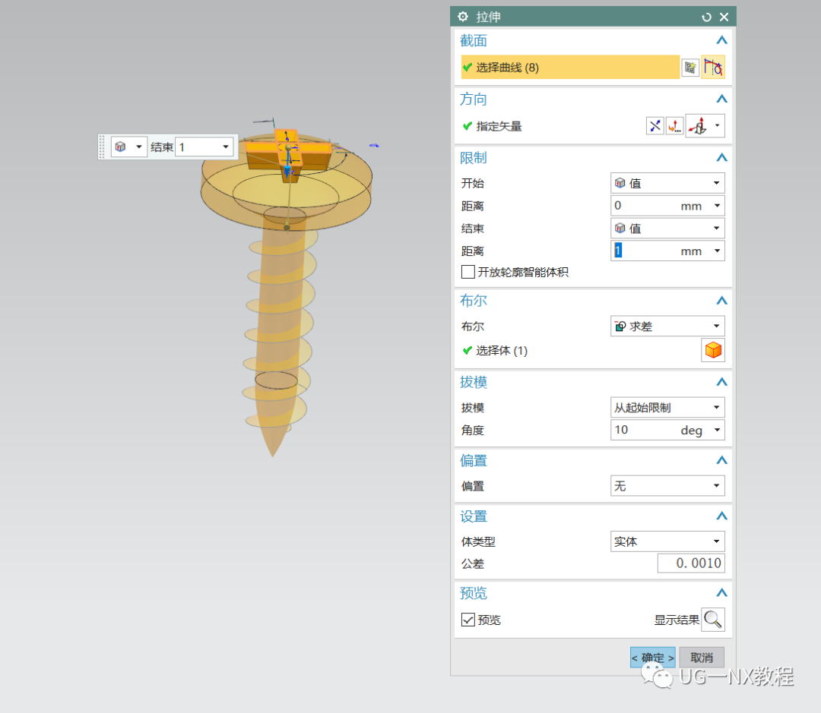The height and width of the screenshot is (713, 821).
Task: Collapse the 预览 section
Action: [x=721, y=593]
